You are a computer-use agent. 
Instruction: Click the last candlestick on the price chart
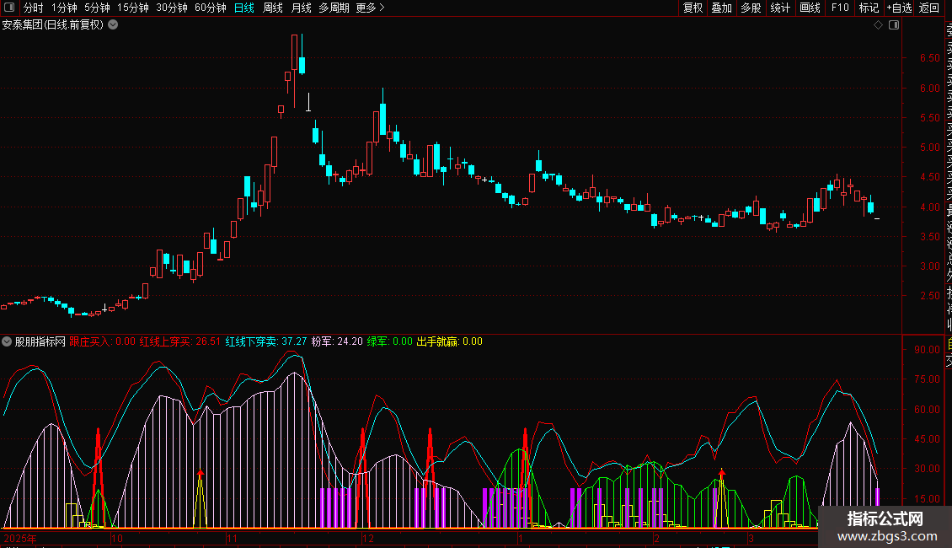click(877, 218)
